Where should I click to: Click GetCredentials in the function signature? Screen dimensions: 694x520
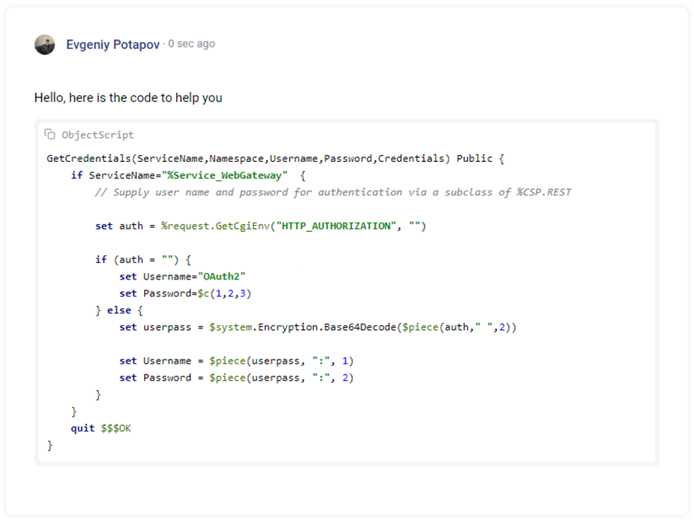[x=89, y=159]
